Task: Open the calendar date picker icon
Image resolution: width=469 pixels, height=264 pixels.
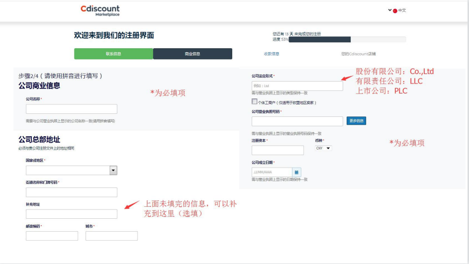Action: (x=296, y=172)
